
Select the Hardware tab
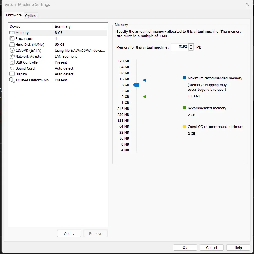(x=14, y=15)
